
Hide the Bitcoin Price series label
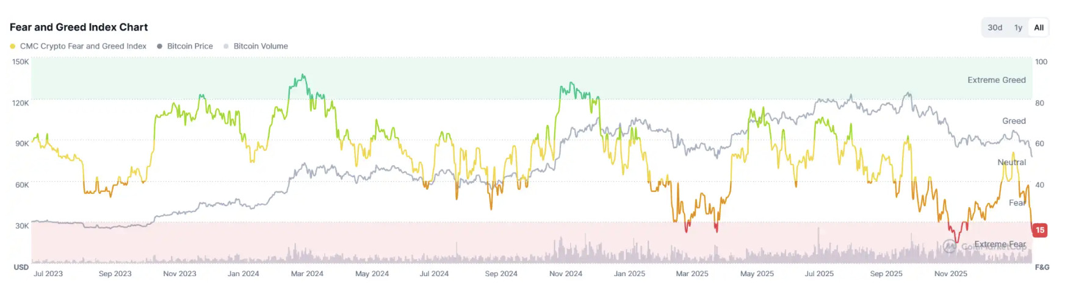point(190,46)
